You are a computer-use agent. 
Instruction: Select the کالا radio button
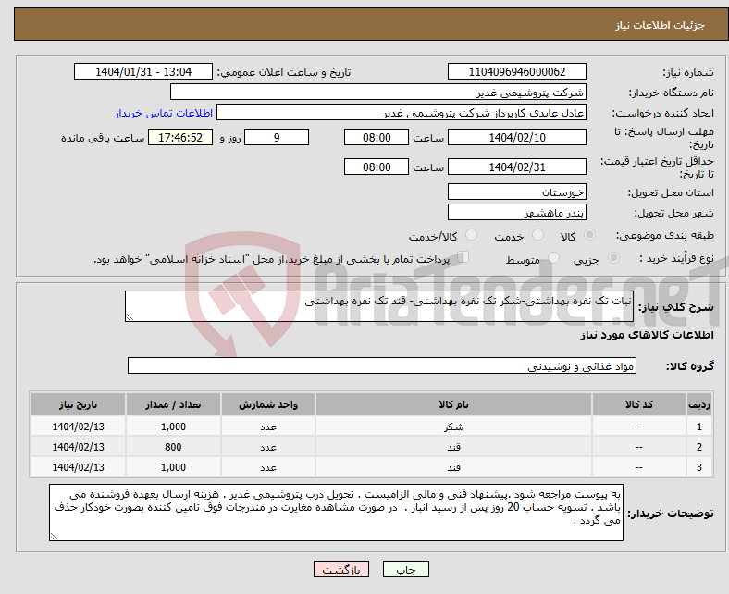[589, 235]
